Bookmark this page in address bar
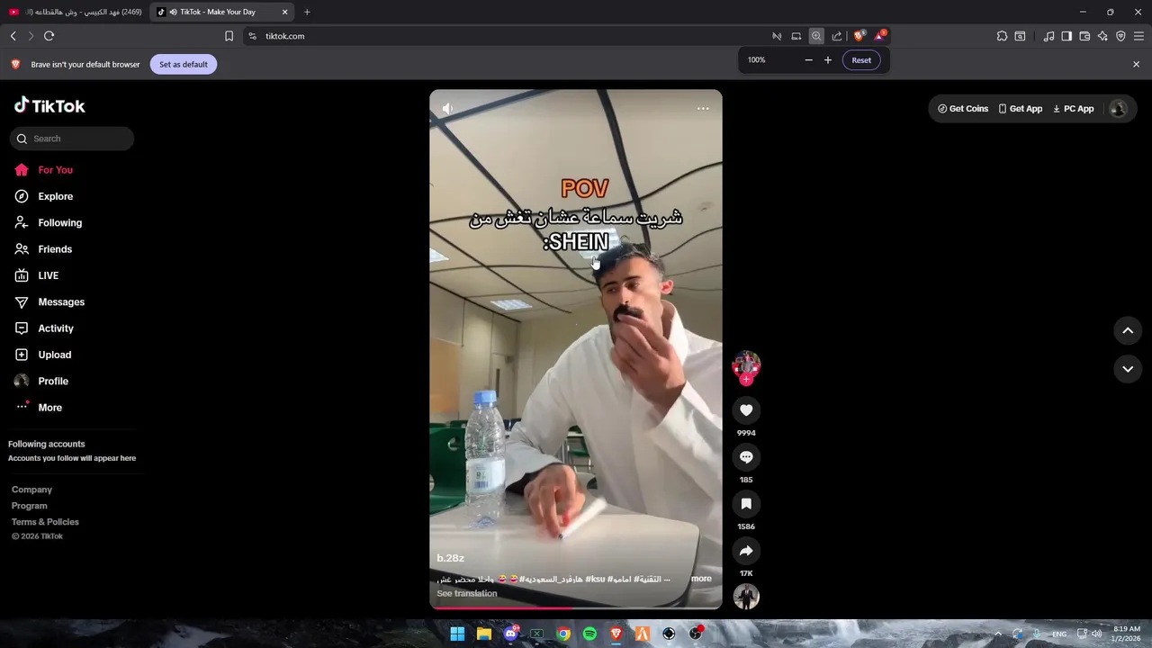The image size is (1152, 648). [x=229, y=36]
